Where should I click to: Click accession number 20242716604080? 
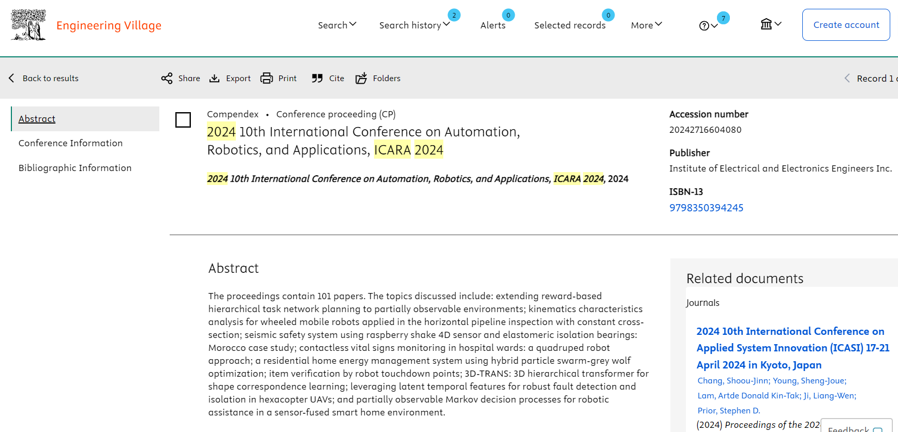(705, 130)
